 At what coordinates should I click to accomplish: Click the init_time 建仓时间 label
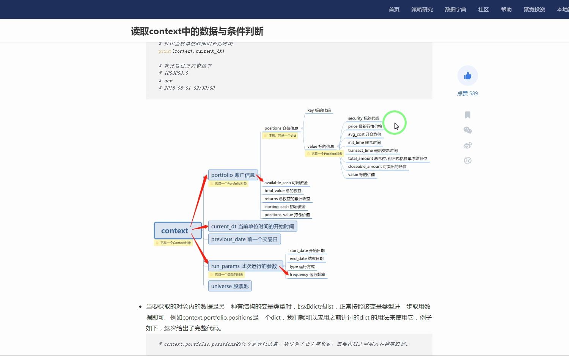pos(364,142)
